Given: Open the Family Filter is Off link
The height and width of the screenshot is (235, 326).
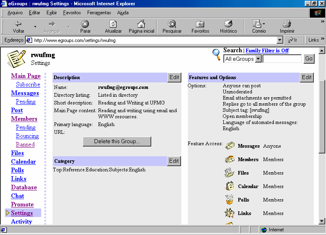Looking at the screenshot, I should coord(267,51).
